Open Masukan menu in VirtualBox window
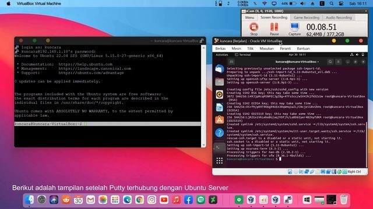This screenshot has width=373, height=209. [266, 48]
